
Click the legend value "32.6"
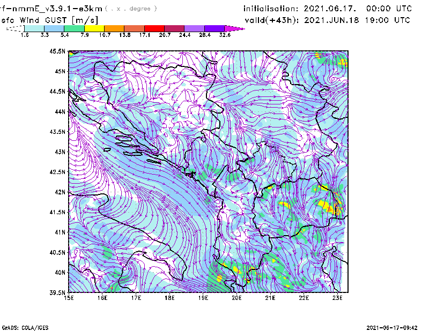click(225, 35)
